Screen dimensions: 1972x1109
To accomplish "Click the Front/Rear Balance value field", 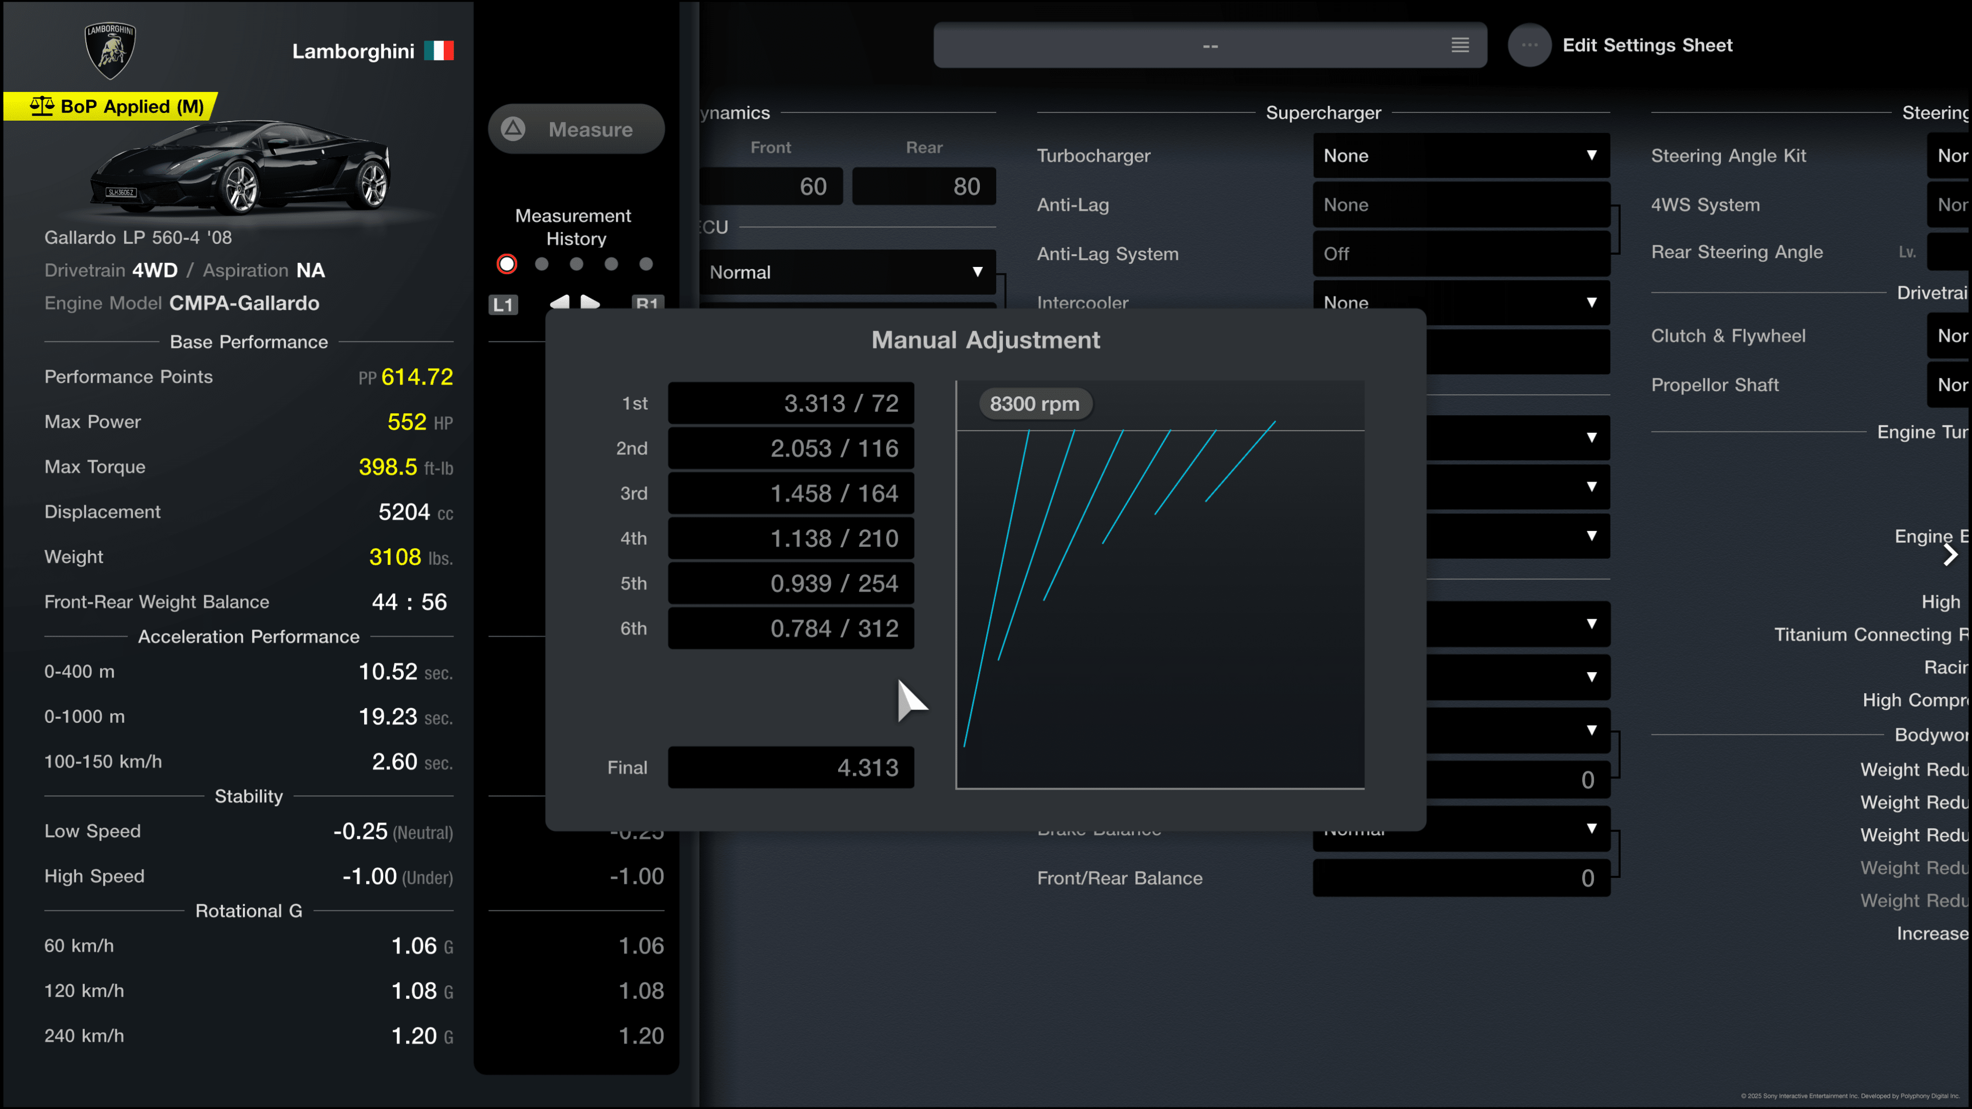I will coord(1461,878).
